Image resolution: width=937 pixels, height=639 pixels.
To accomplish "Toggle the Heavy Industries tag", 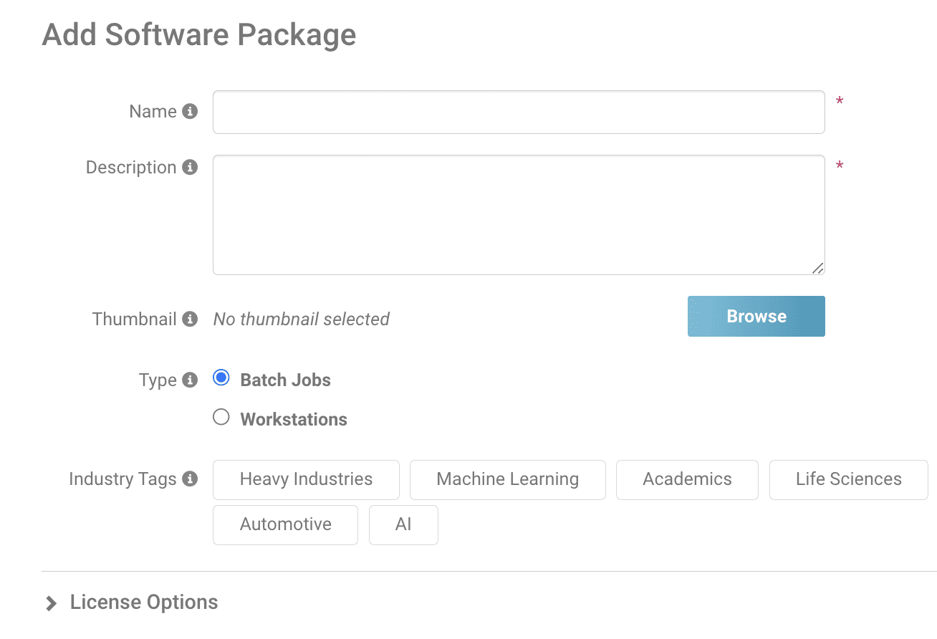I will pyautogui.click(x=306, y=479).
